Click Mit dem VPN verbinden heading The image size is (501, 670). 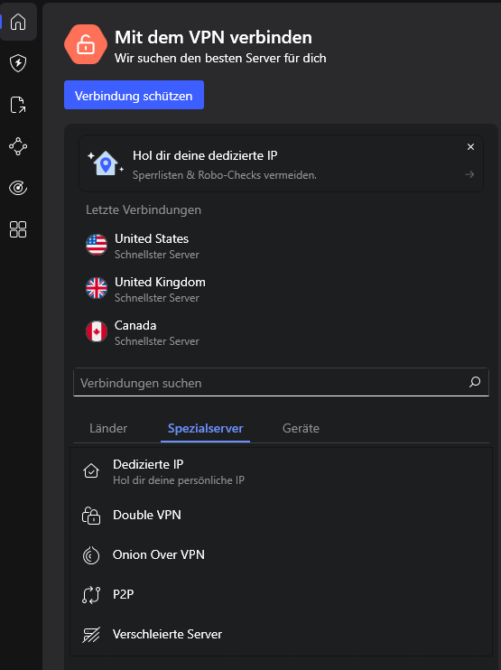[213, 38]
